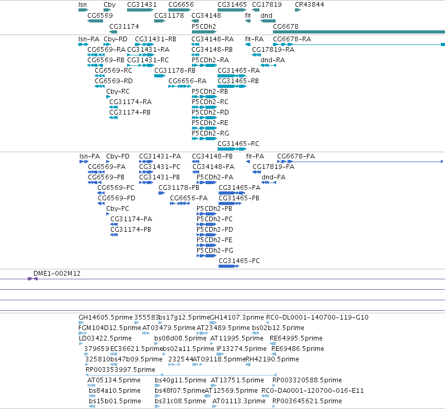Click protein fit-PA

coord(248,162)
